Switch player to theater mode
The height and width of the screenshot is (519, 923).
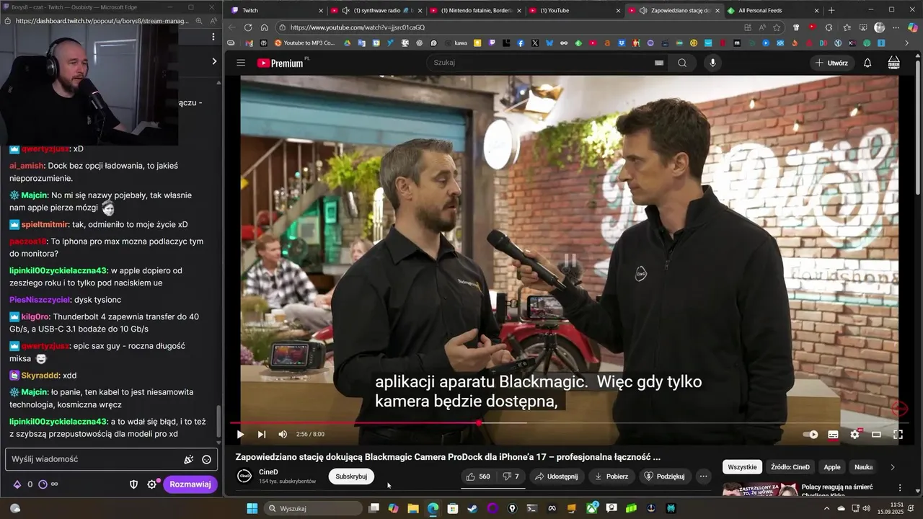click(876, 434)
